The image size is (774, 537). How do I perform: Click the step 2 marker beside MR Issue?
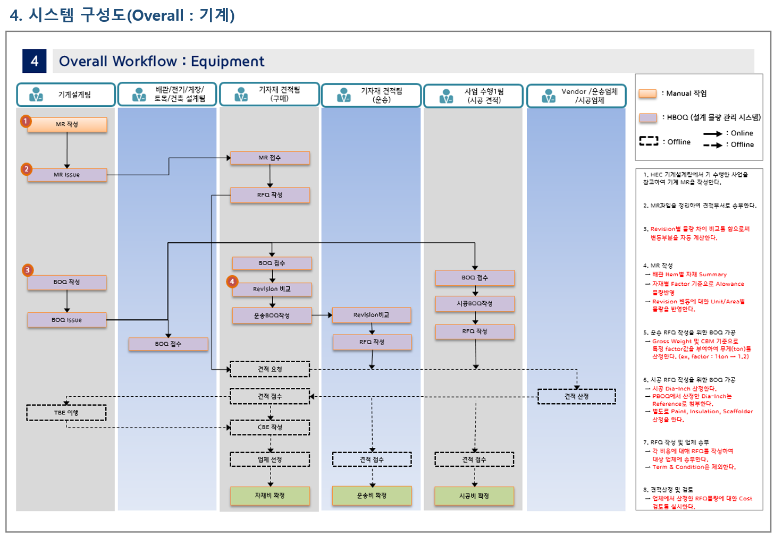(x=27, y=169)
